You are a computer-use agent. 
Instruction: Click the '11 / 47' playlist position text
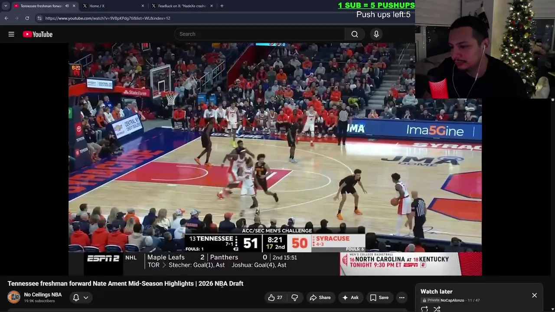coord(473,300)
